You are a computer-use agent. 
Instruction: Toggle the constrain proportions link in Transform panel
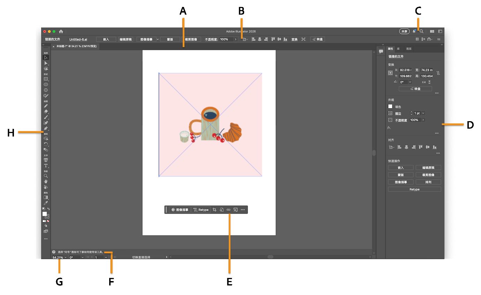438,73
